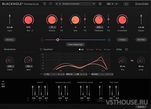151x109 pixels.
Task: Clear the 8.2 kHz EQ band
Action: pos(112,74)
